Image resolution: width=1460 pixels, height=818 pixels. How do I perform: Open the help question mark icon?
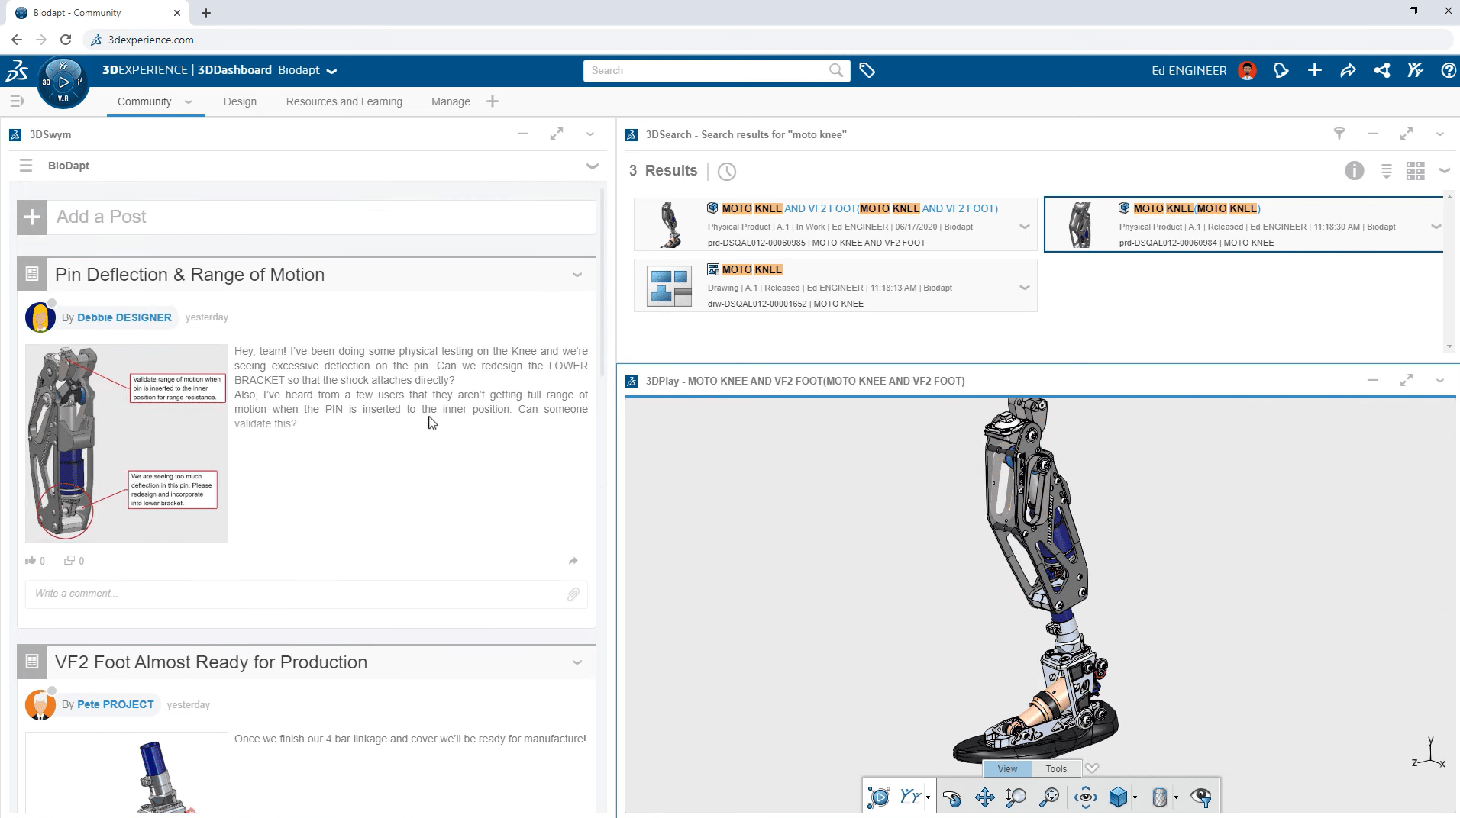pyautogui.click(x=1449, y=70)
